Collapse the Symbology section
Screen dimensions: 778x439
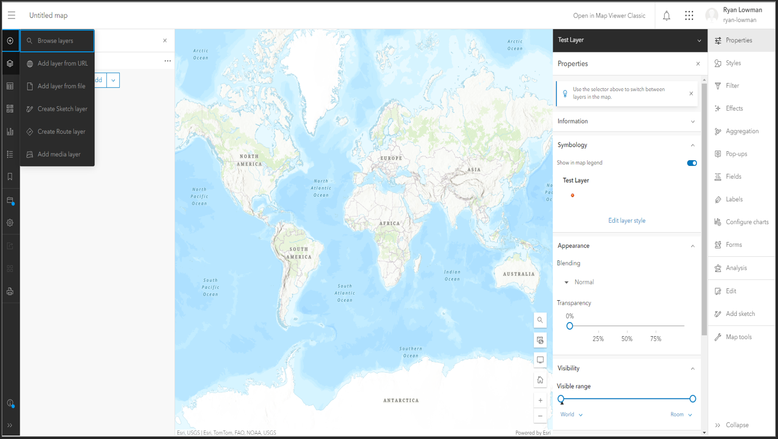coord(693,144)
